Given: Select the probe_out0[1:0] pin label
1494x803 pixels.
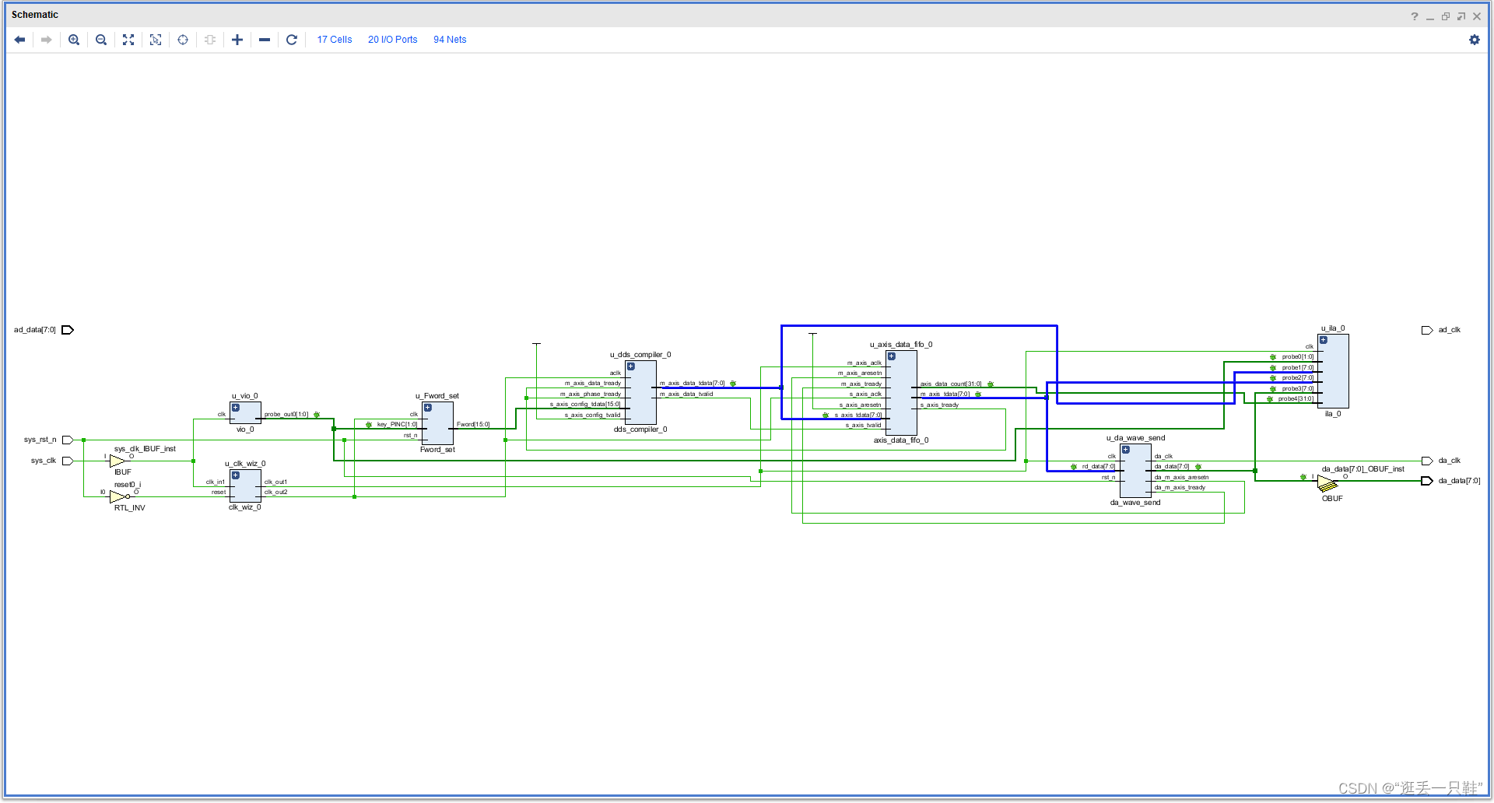Looking at the screenshot, I should click(x=286, y=414).
